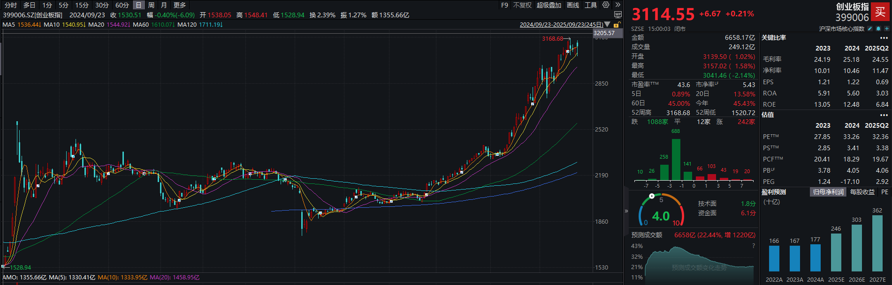Viewport: 892px width, 285px height.
Task: Click the double-arrow icon at the toolbar end
Action: (x=618, y=5)
